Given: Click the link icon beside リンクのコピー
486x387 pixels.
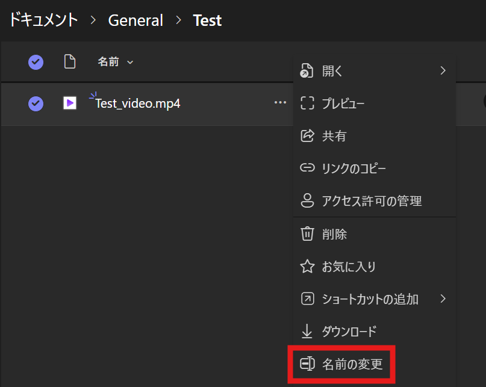Looking at the screenshot, I should [x=306, y=169].
